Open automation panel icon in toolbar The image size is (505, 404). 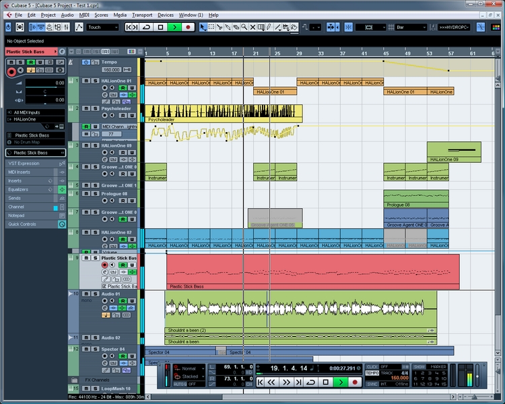tap(79, 28)
